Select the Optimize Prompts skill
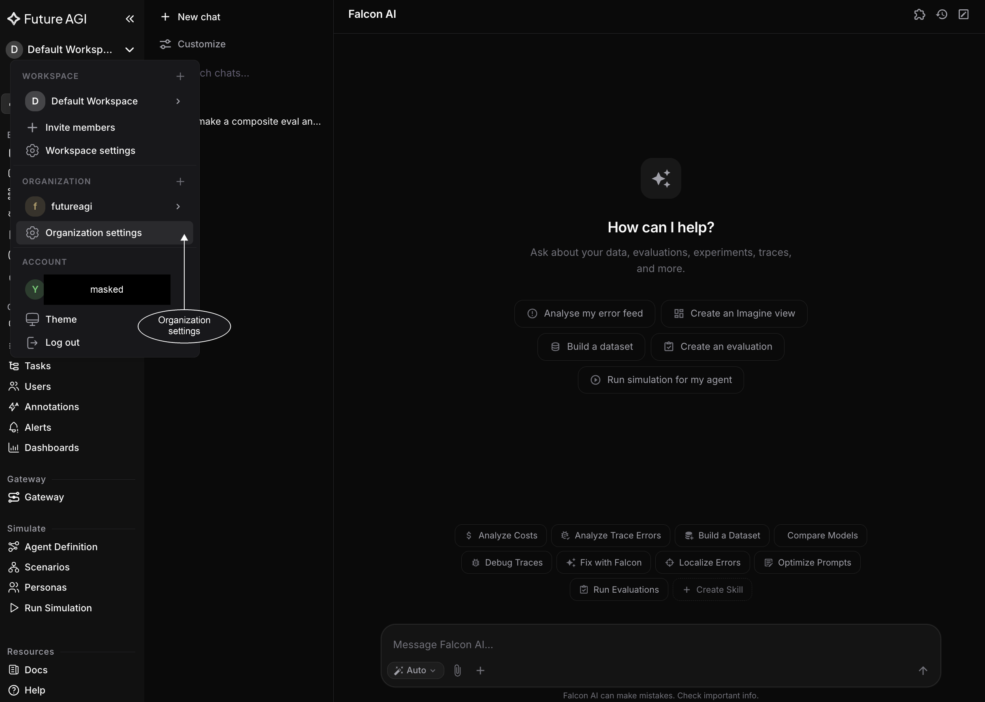The height and width of the screenshot is (702, 985). click(807, 563)
